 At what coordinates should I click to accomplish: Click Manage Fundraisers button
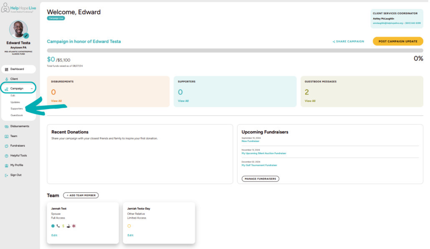(x=261, y=179)
